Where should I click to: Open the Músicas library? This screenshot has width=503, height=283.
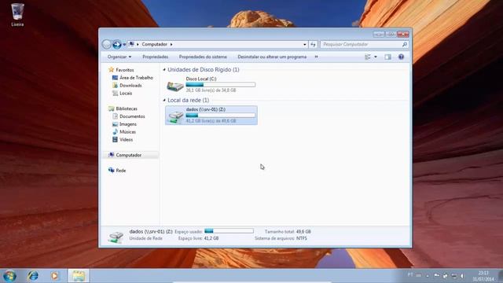[x=127, y=132]
